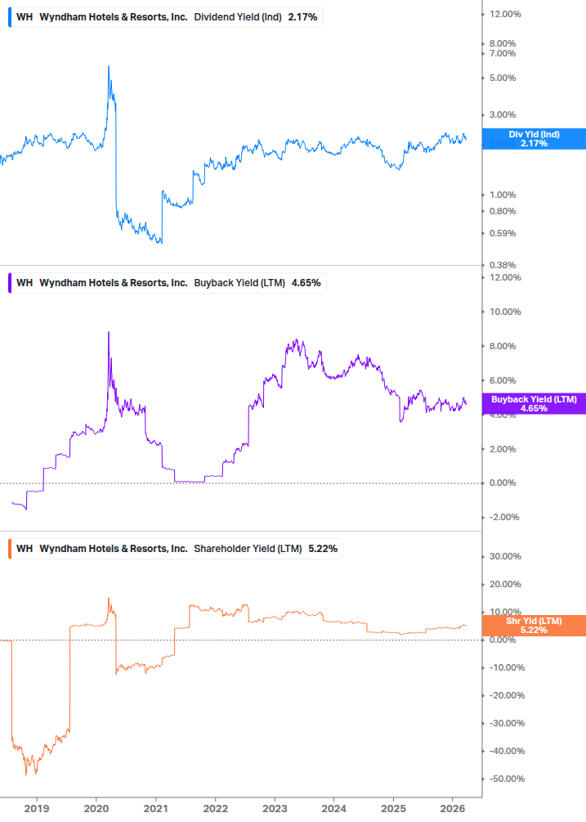
Task: Click the 5.00% tick on dividend yield axis
Action: click(503, 79)
